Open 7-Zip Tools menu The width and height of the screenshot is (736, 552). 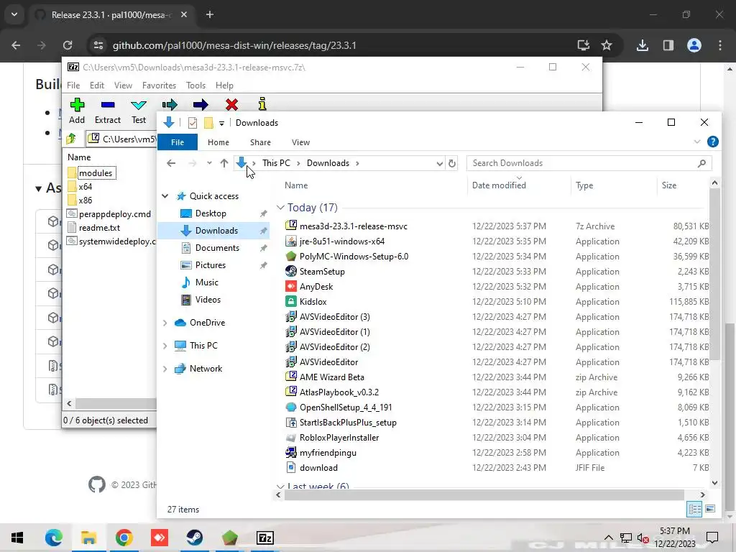[x=195, y=86]
